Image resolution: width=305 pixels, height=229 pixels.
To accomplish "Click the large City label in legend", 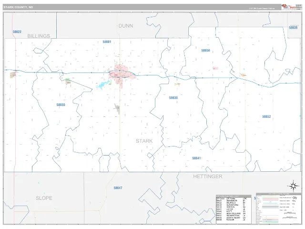I will pos(295,198).
